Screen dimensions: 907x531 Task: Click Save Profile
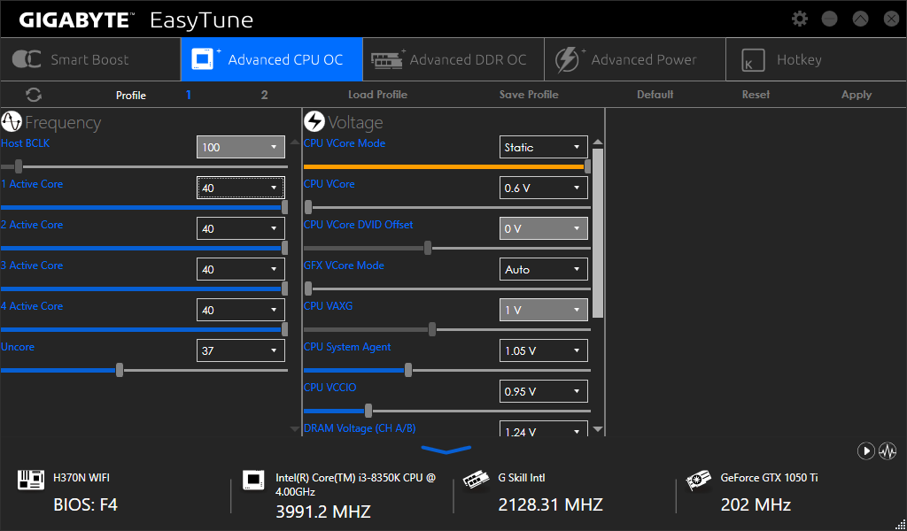[529, 95]
